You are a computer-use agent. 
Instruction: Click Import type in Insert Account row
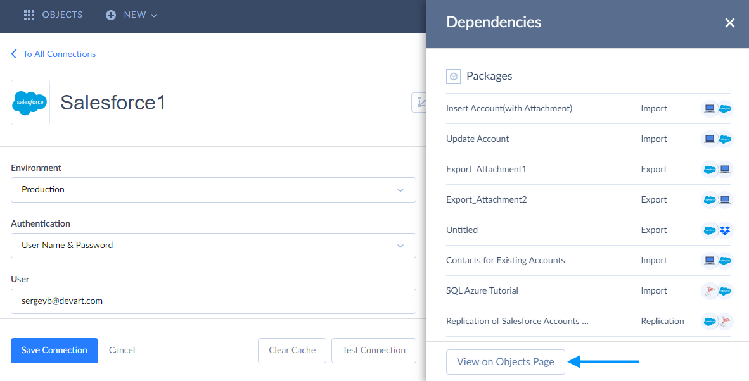654,108
